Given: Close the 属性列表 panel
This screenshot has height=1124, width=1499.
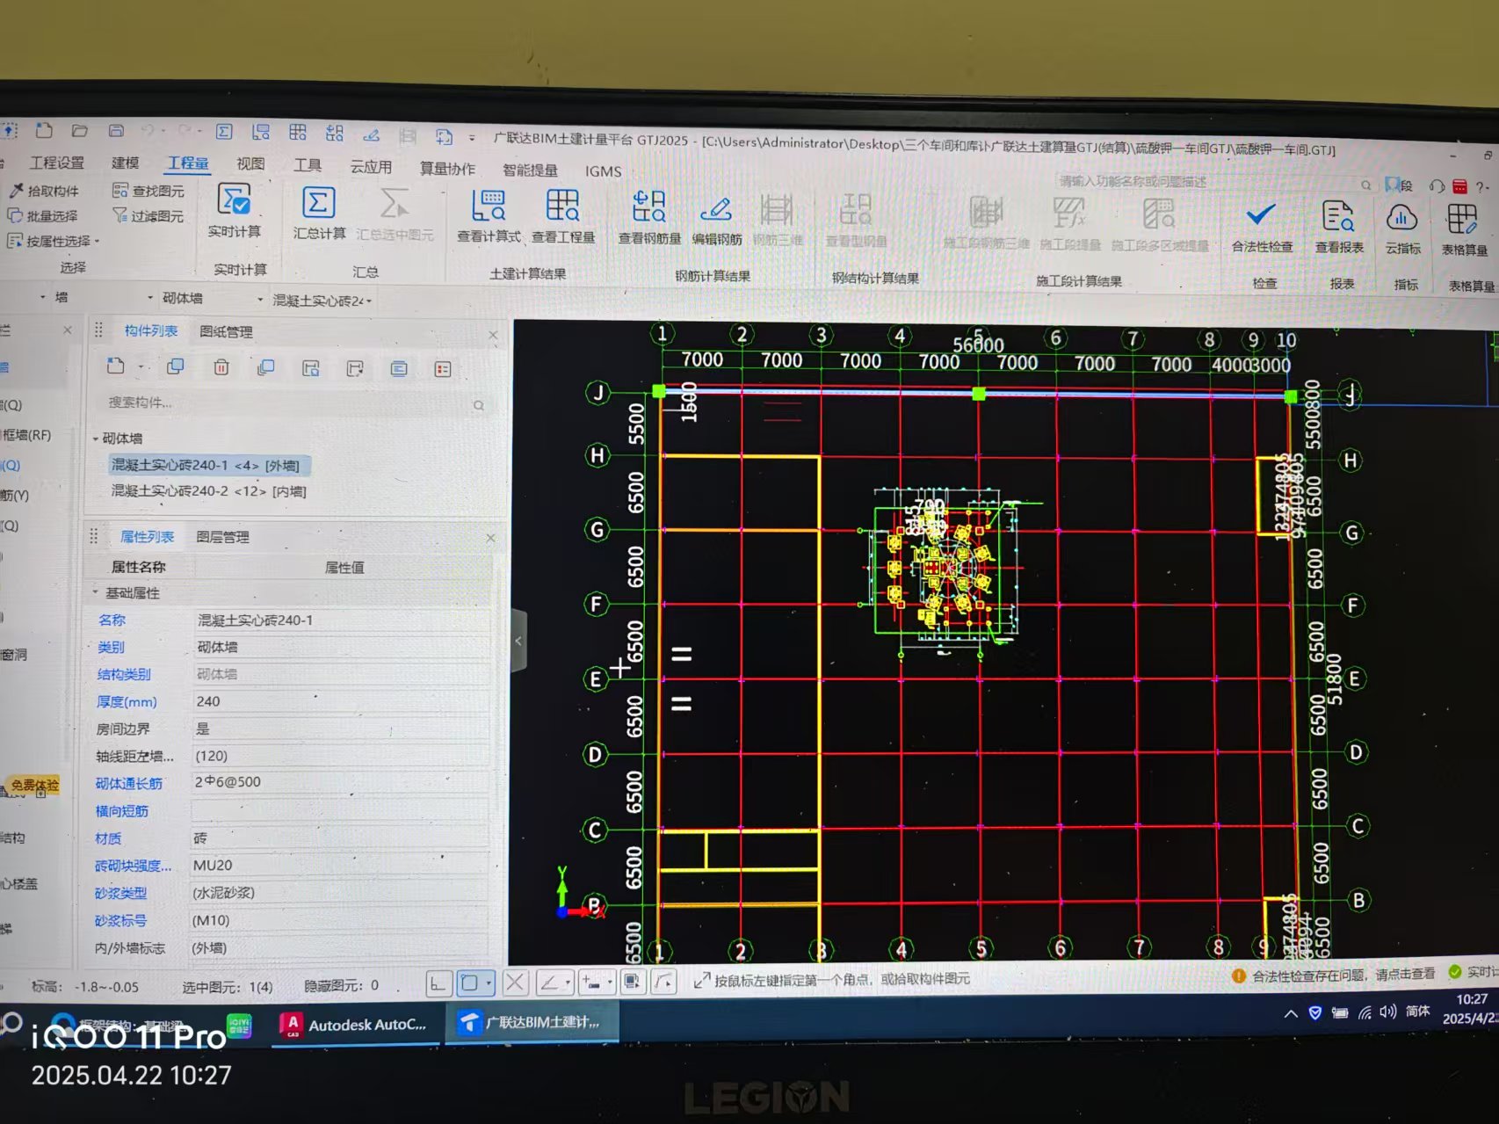Looking at the screenshot, I should coord(491,538).
